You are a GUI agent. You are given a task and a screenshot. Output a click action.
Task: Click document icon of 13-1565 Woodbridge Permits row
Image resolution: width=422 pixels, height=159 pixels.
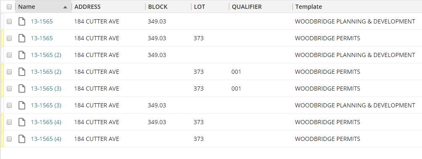22,38
